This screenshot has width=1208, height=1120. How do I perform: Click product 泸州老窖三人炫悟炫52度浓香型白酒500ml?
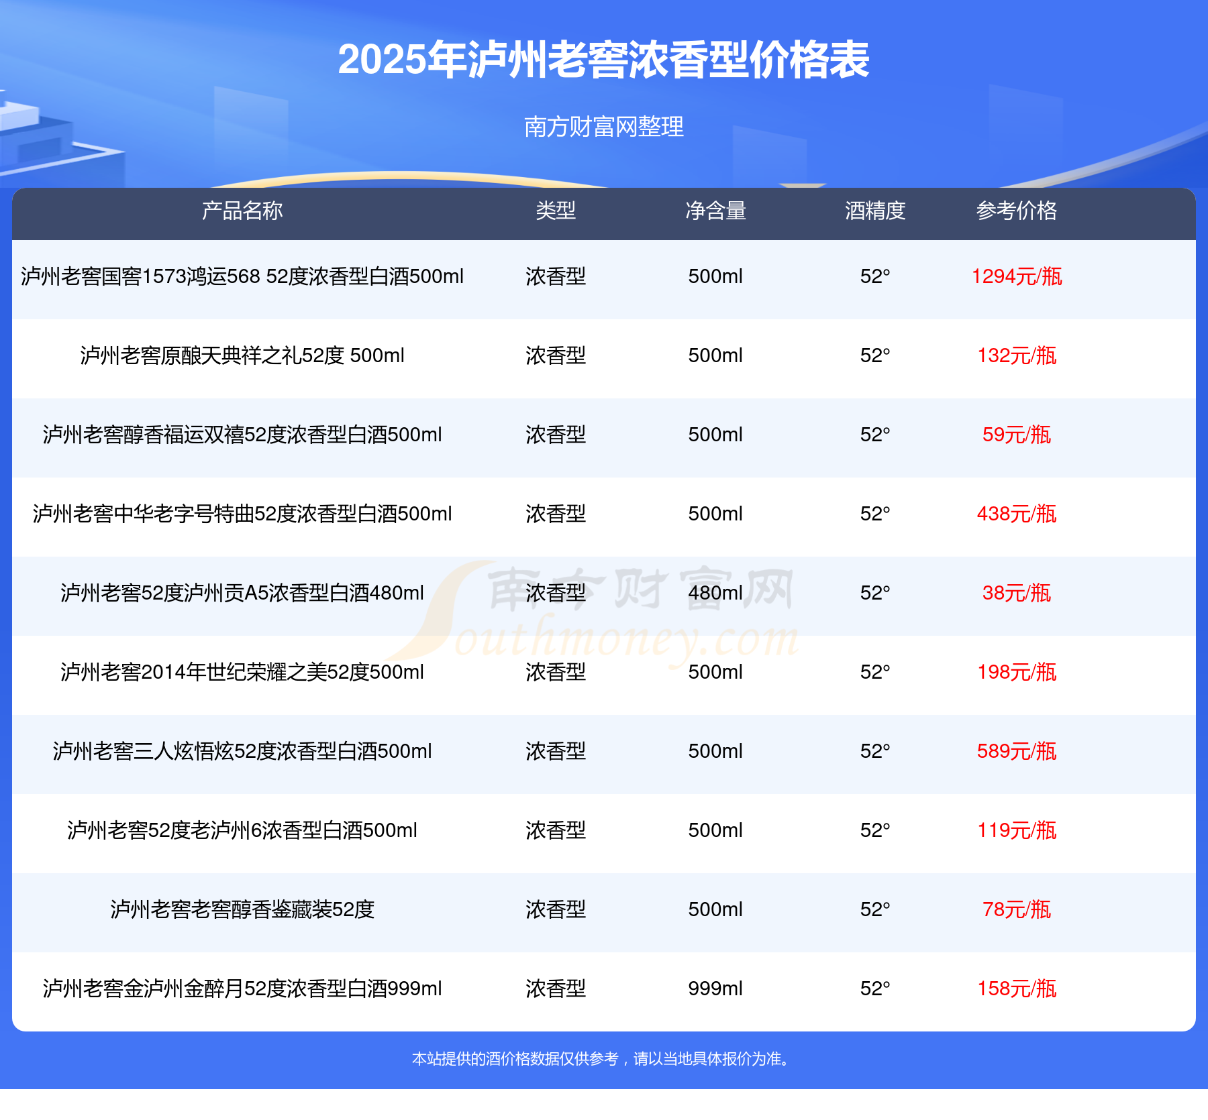242,751
